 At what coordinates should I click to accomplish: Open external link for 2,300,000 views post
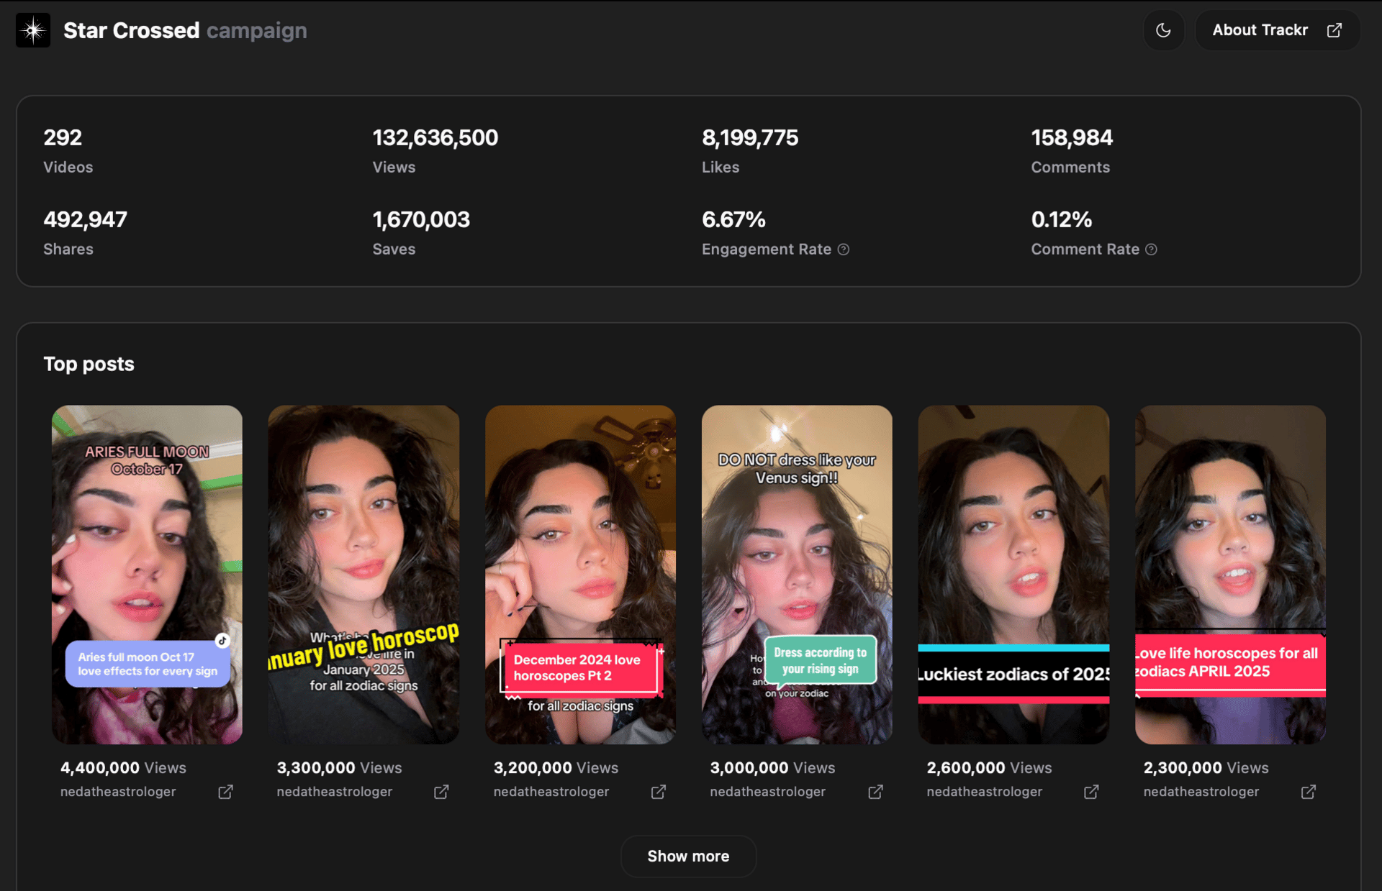[1308, 792]
